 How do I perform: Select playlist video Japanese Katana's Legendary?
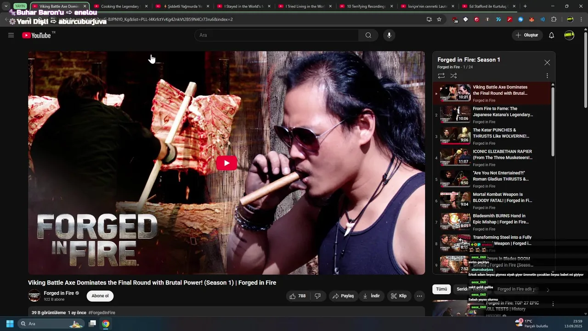click(x=492, y=115)
